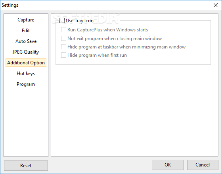Click the 'Not exit program when closing' label

pos(115,39)
